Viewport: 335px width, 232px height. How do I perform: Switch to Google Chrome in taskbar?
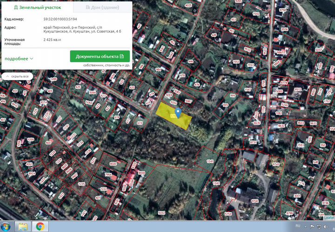(x=40, y=226)
